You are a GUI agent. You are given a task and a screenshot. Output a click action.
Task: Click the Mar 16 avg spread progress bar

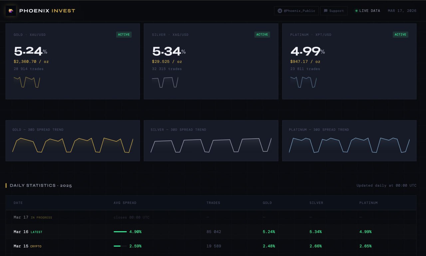pos(120,232)
